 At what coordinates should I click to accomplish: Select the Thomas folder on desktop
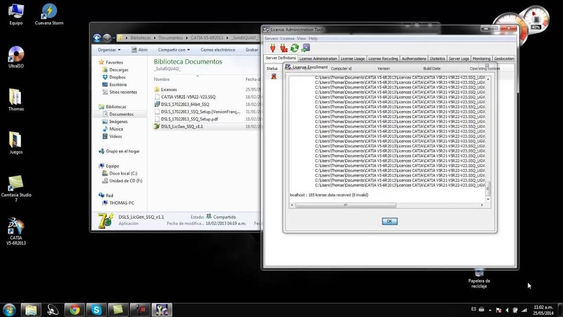[16, 100]
